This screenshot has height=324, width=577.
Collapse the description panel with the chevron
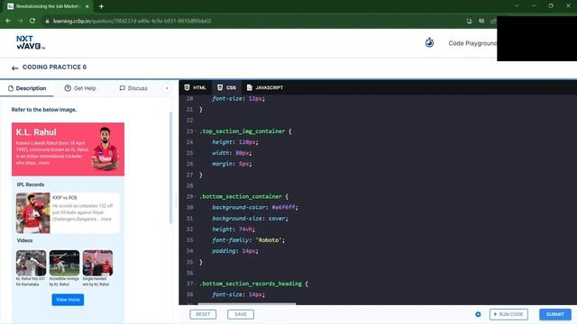pos(167,88)
